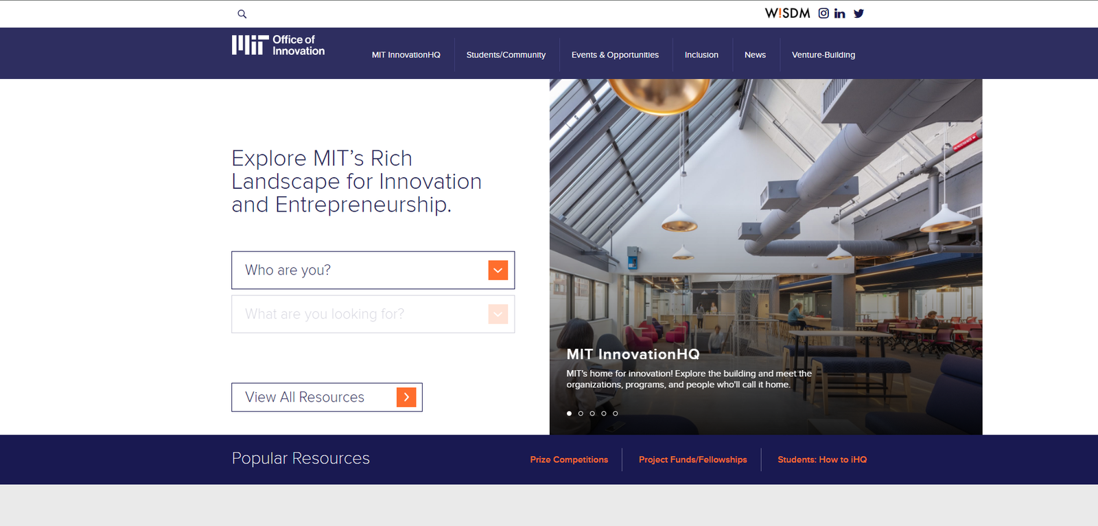This screenshot has height=526, width=1098.
Task: Open the Events & Opportunities menu
Action: tap(615, 55)
